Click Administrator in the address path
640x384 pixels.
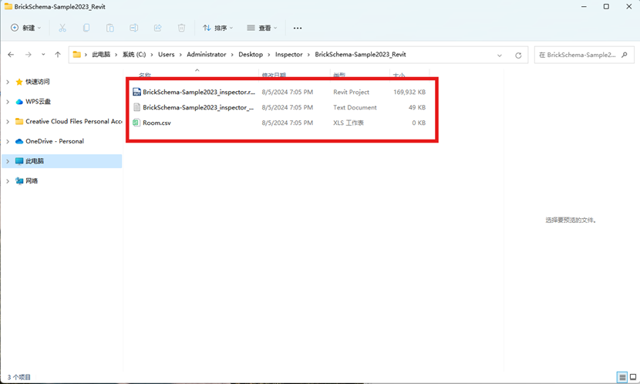(x=206, y=54)
